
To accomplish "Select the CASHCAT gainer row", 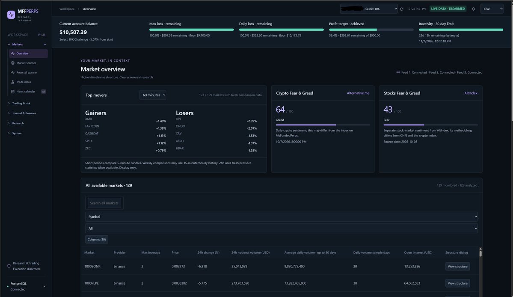I will tap(126, 134).
